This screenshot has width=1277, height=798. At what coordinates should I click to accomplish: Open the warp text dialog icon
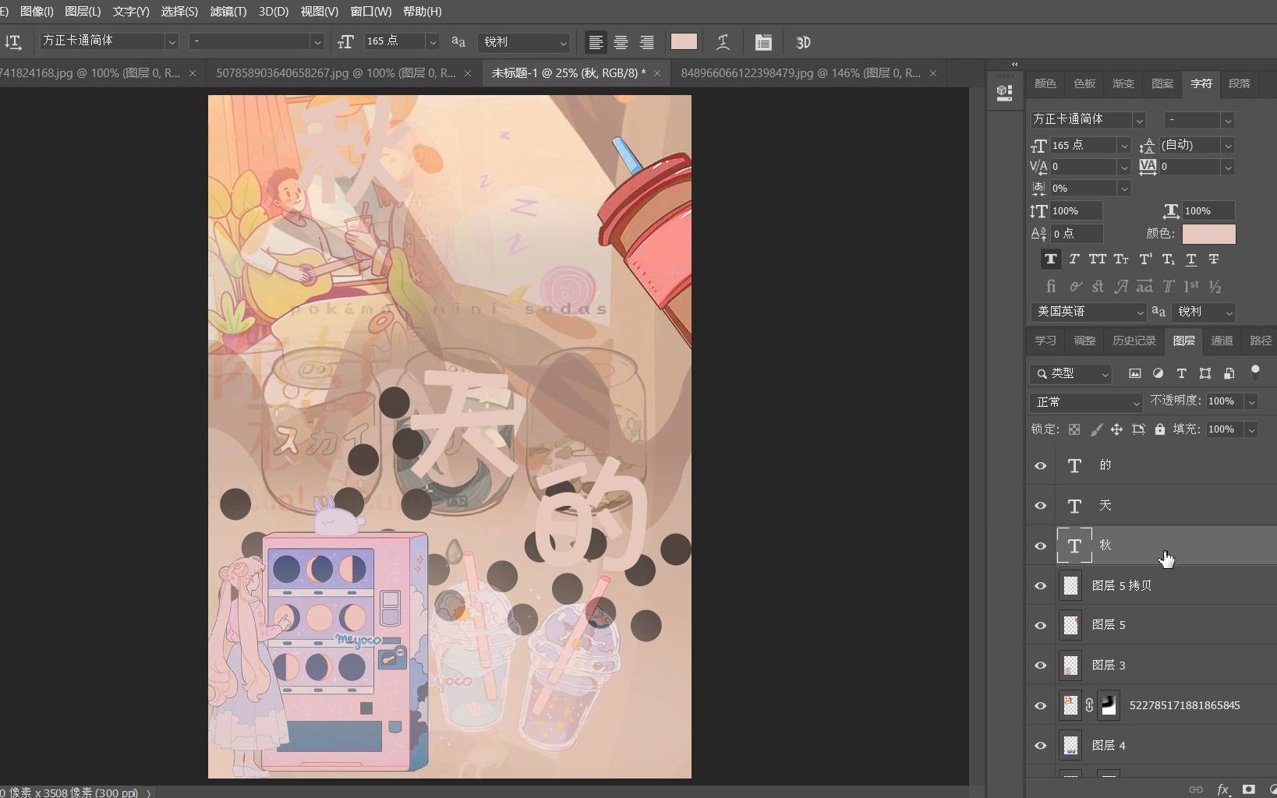(x=723, y=42)
